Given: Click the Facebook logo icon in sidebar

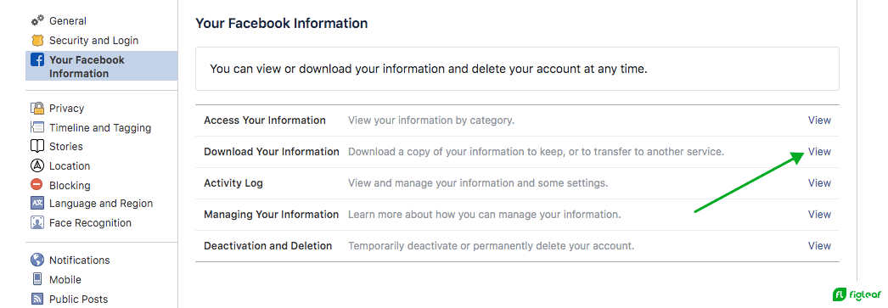Looking at the screenshot, I should pos(37,60).
